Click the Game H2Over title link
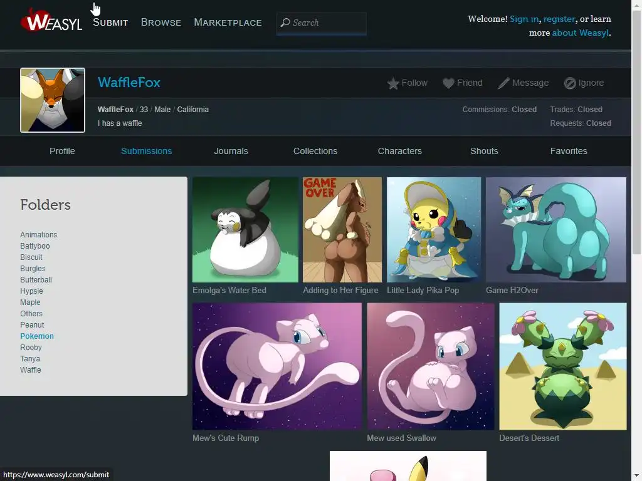Viewport: 642px width, 481px height. click(512, 291)
